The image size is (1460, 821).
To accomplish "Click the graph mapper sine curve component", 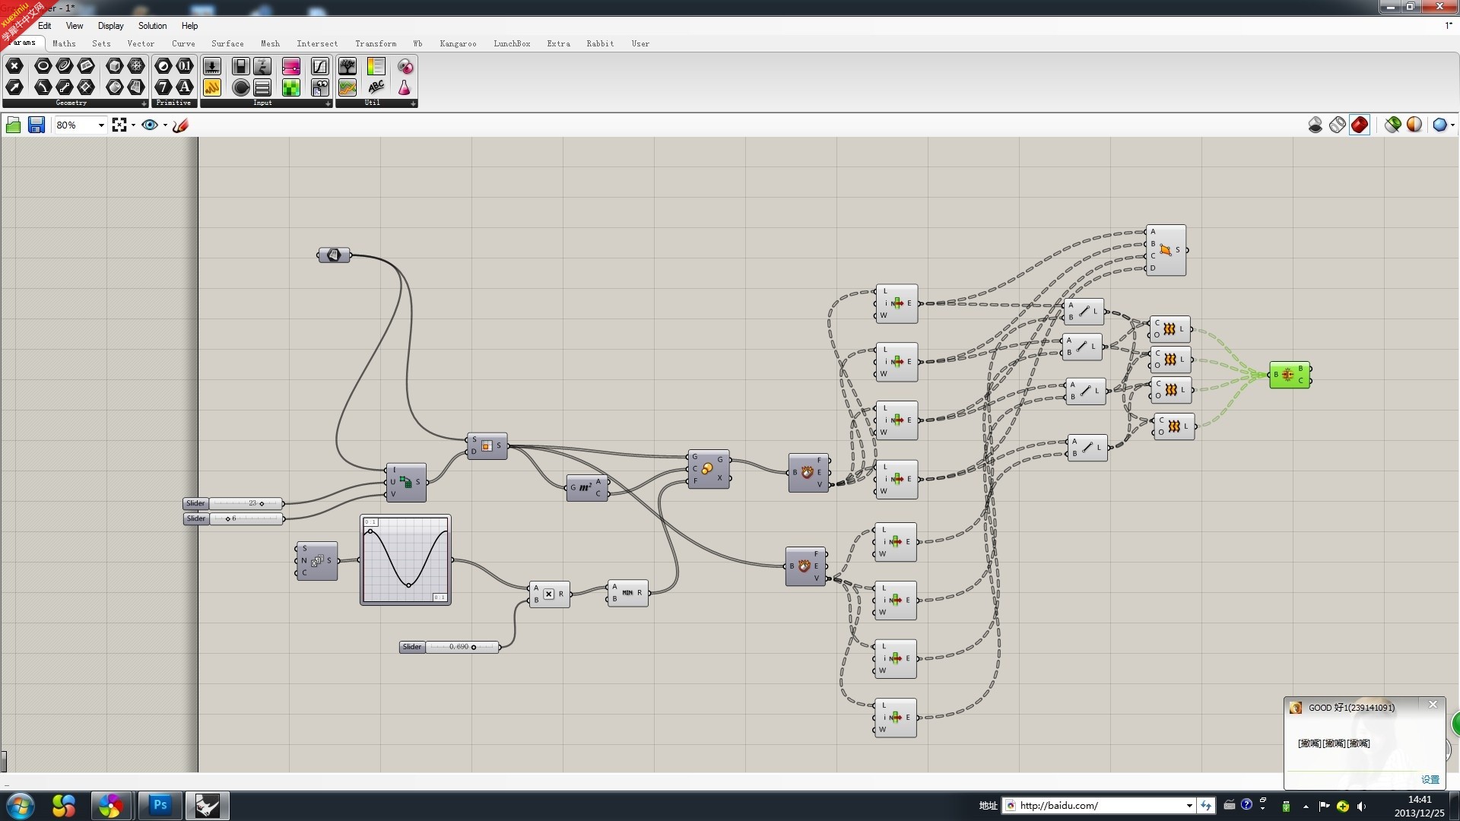I will (x=405, y=560).
